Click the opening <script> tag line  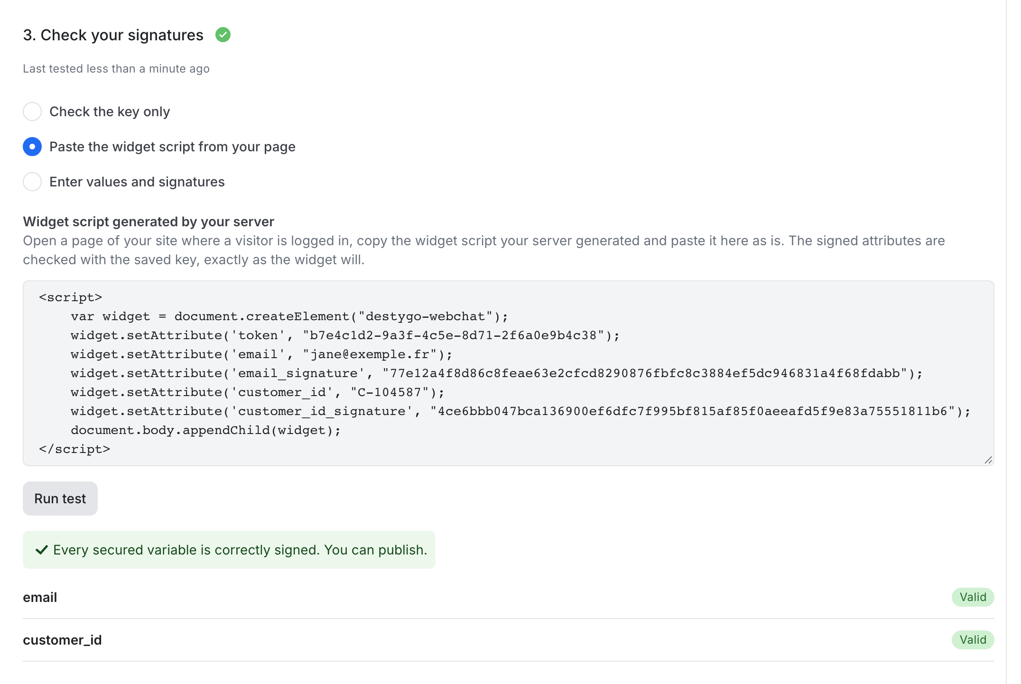coord(71,297)
